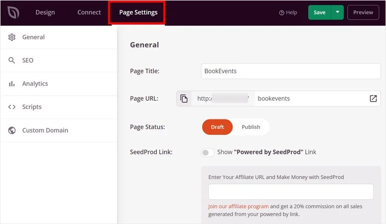Click the SeedProd leaf logo icon
Viewport: 386px width, 224px height.
pos(13,12)
